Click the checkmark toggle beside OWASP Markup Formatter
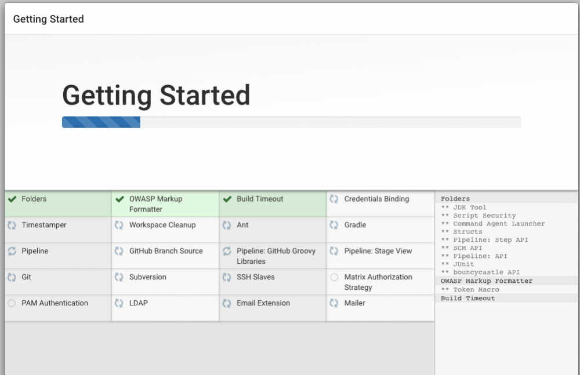The width and height of the screenshot is (580, 375). (119, 199)
